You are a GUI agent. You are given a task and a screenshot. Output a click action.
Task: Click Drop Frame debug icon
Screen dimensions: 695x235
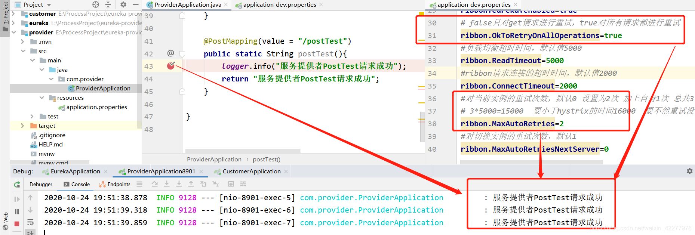[203, 184]
